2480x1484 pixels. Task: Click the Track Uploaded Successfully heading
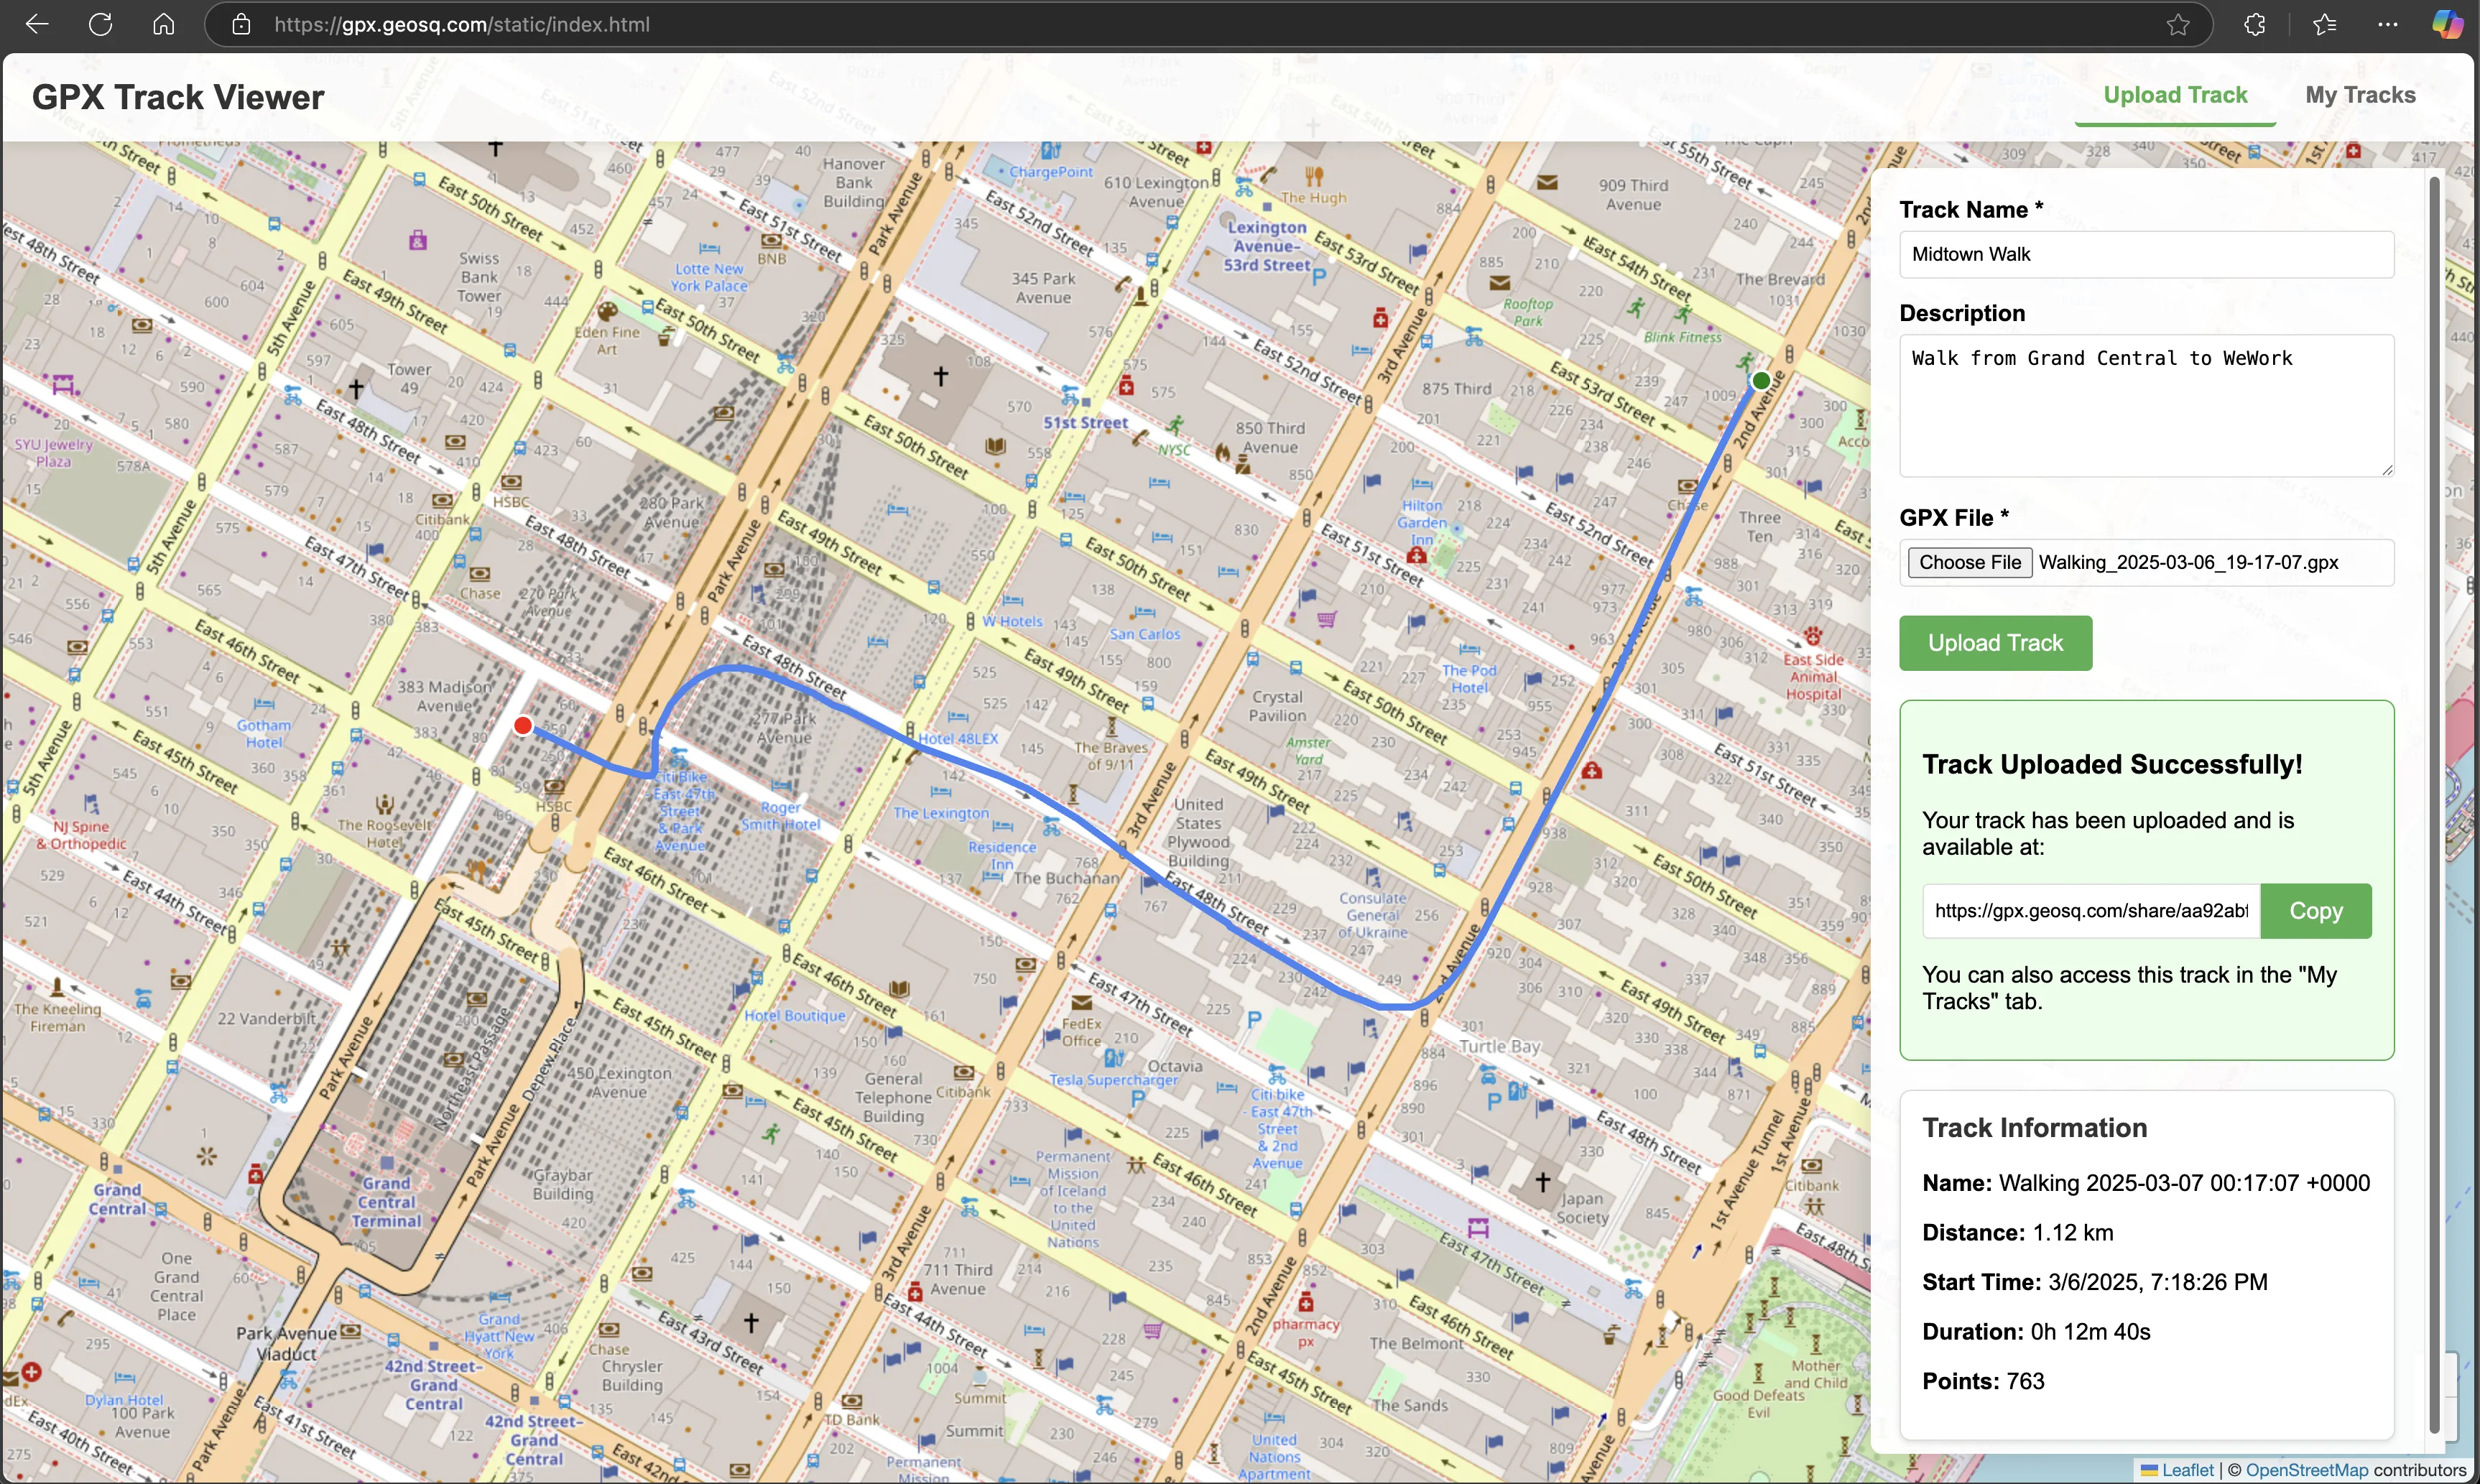point(2112,764)
